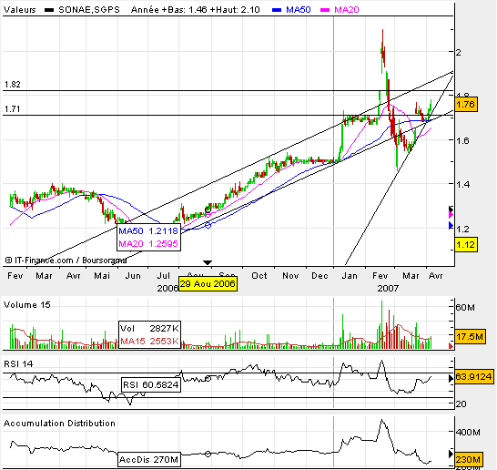Image resolution: width=497 pixels, height=470 pixels.
Task: Click the blue MA50 legend swatch
Action: pyautogui.click(x=277, y=10)
